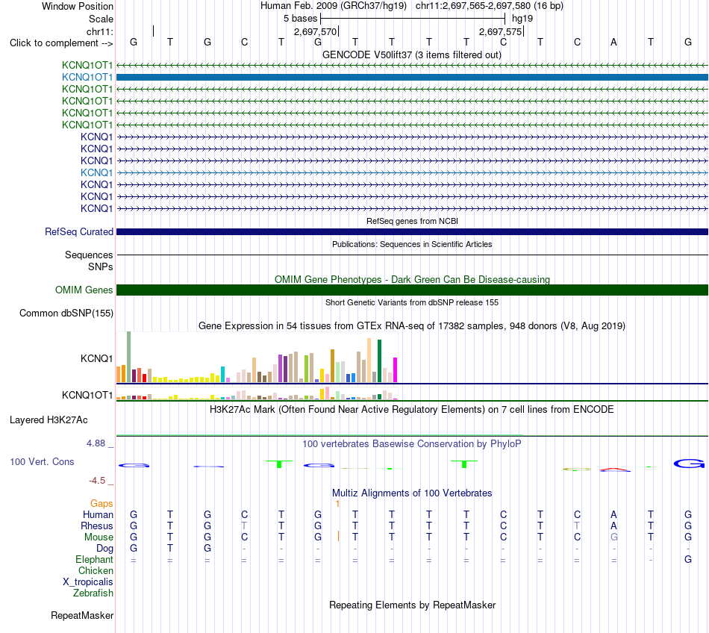Image resolution: width=709 pixels, height=633 pixels.
Task: Click the dark green OMIM Genes bar
Action: click(x=412, y=290)
